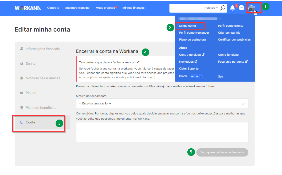The height and width of the screenshot is (175, 282).
Task: Open the user avatar menu
Action: pos(251,8)
